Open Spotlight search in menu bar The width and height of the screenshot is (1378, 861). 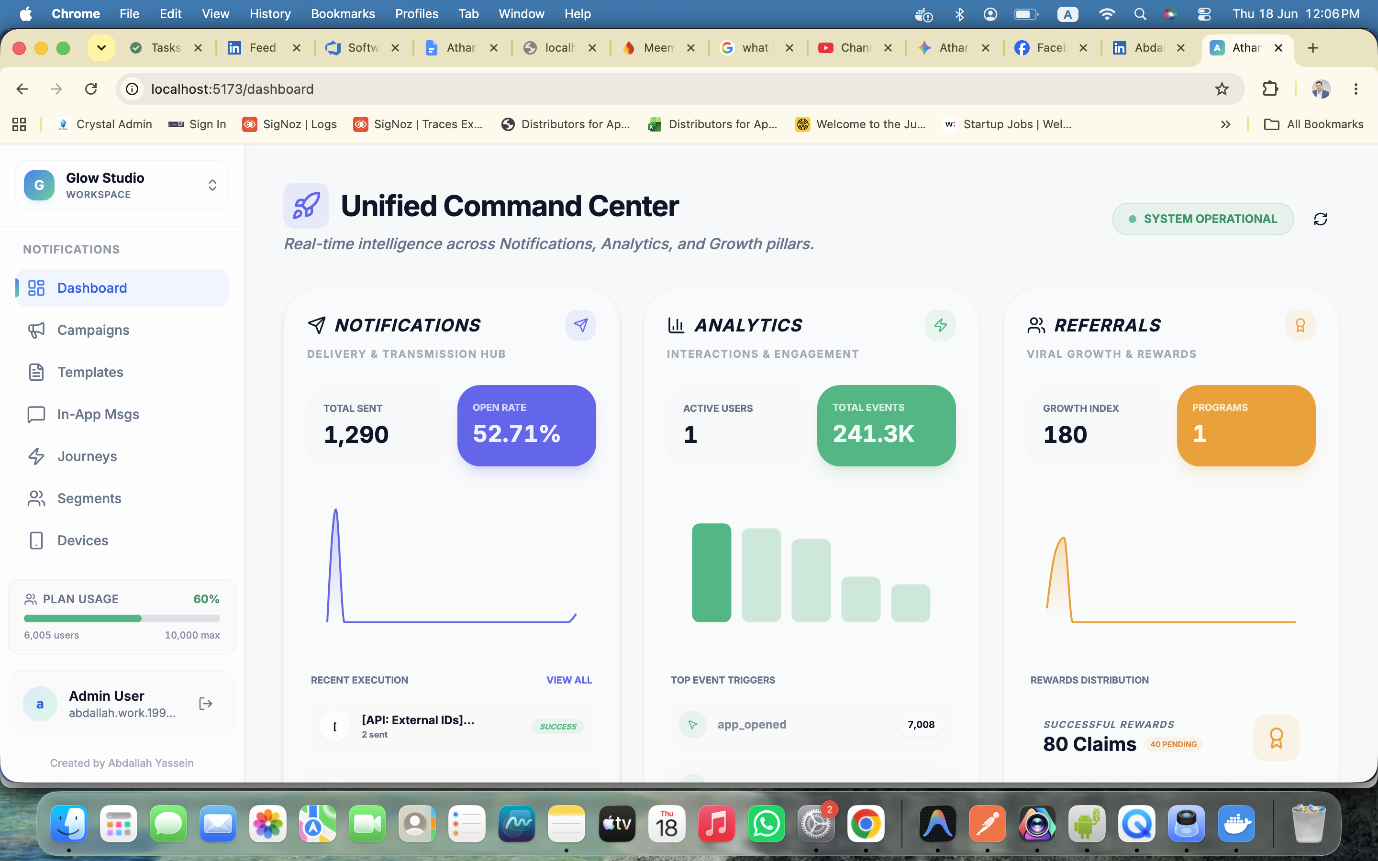1140,14
